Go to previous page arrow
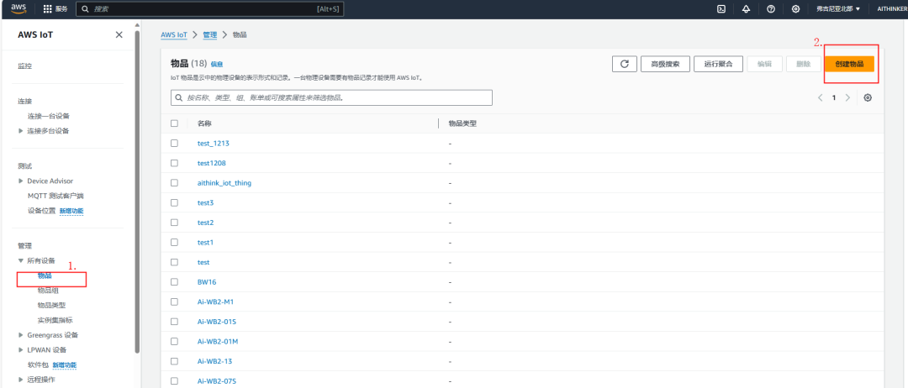This screenshot has width=908, height=388. point(820,97)
